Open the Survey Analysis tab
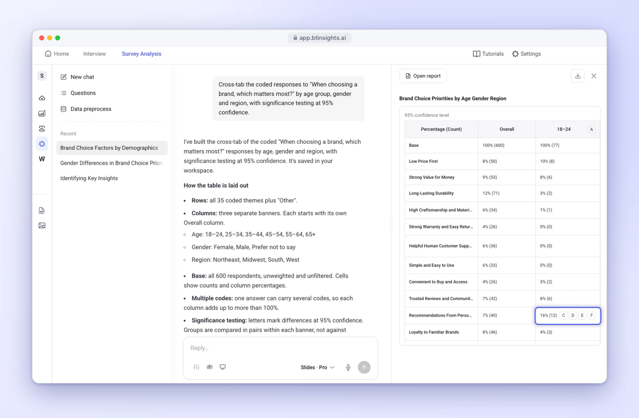The height and width of the screenshot is (418, 639). click(x=141, y=54)
